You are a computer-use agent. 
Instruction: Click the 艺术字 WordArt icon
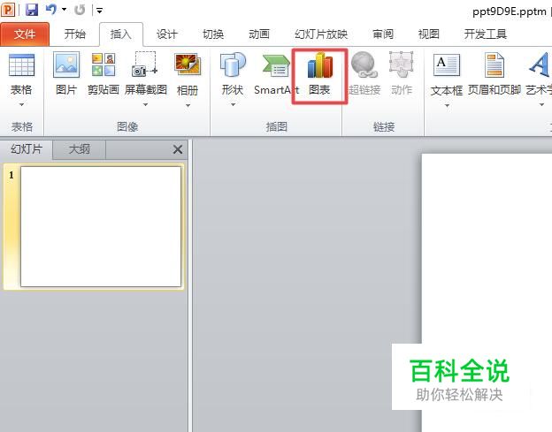point(539,65)
